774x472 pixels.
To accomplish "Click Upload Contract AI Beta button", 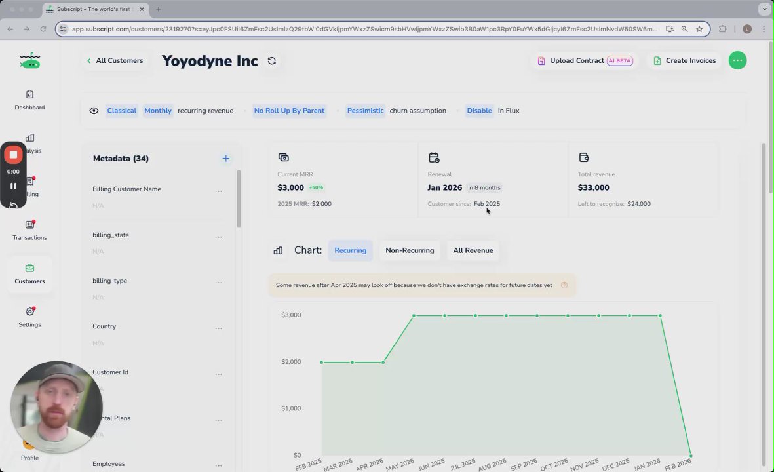I will 585,61.
